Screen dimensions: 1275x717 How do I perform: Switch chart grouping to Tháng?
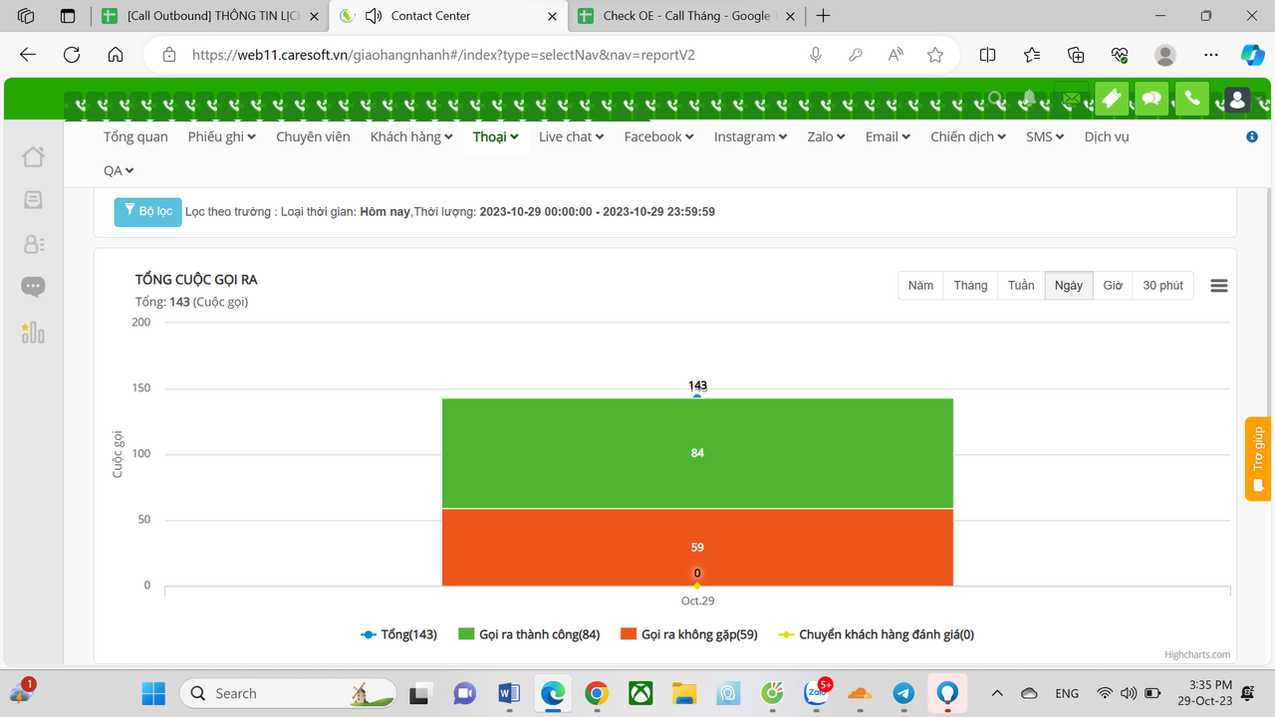coord(970,286)
